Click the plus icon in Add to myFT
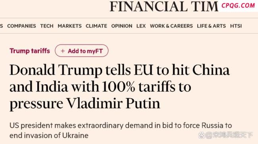This screenshot has height=144, width=258. click(63, 51)
